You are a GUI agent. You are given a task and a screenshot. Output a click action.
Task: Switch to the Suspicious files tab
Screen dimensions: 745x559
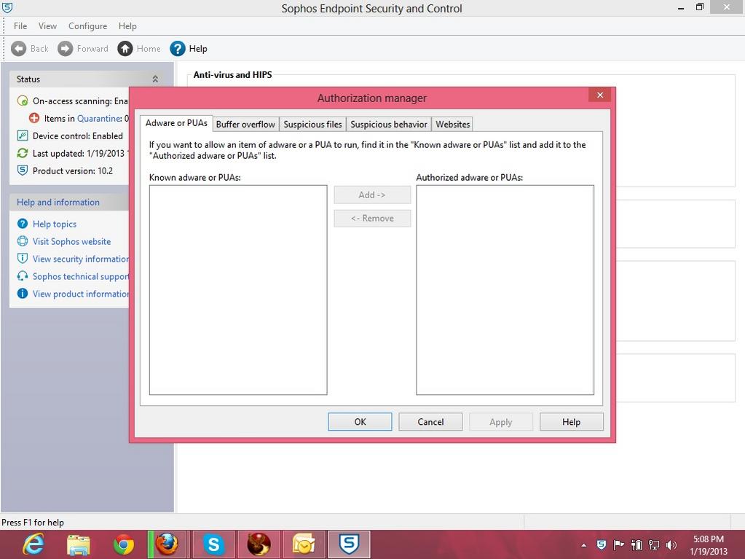pos(312,124)
